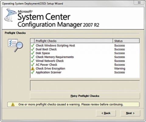Click the Success status for Wired Network Check

[x=120, y=61]
